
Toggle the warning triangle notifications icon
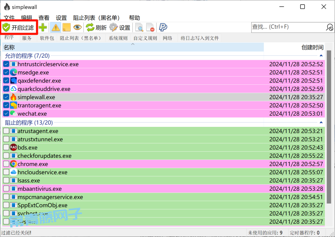(x=56, y=28)
